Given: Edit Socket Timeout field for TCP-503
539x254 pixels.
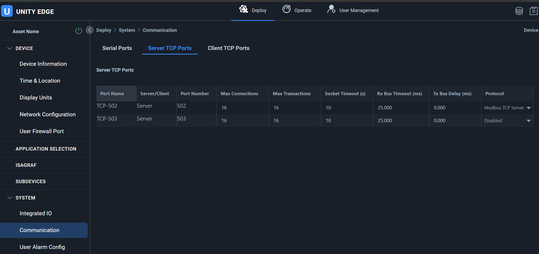Looking at the screenshot, I should (346, 121).
